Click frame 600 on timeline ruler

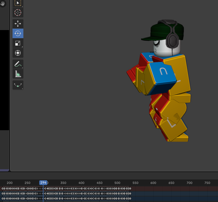[x=153, y=183]
